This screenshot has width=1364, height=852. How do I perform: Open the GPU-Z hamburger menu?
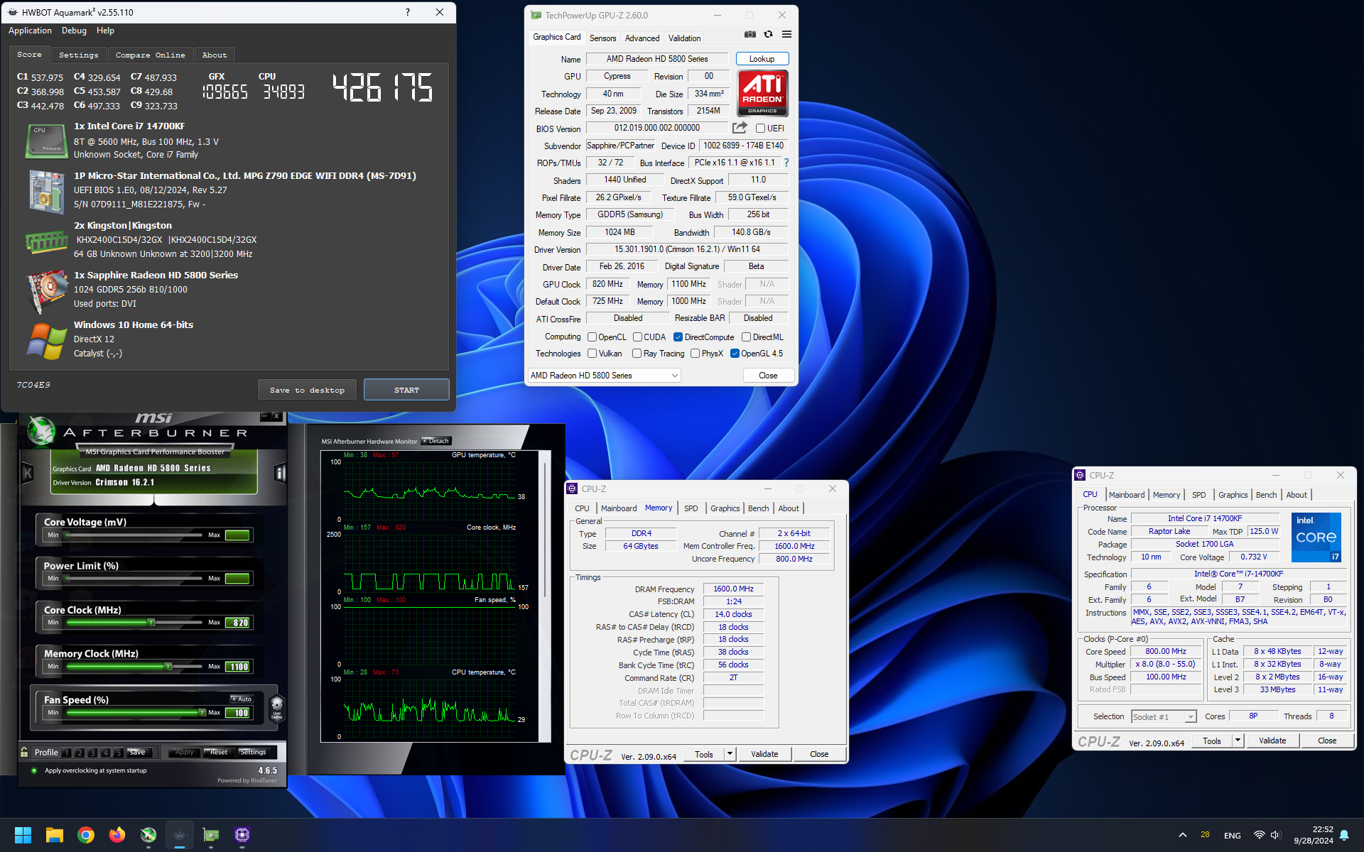[x=786, y=34]
